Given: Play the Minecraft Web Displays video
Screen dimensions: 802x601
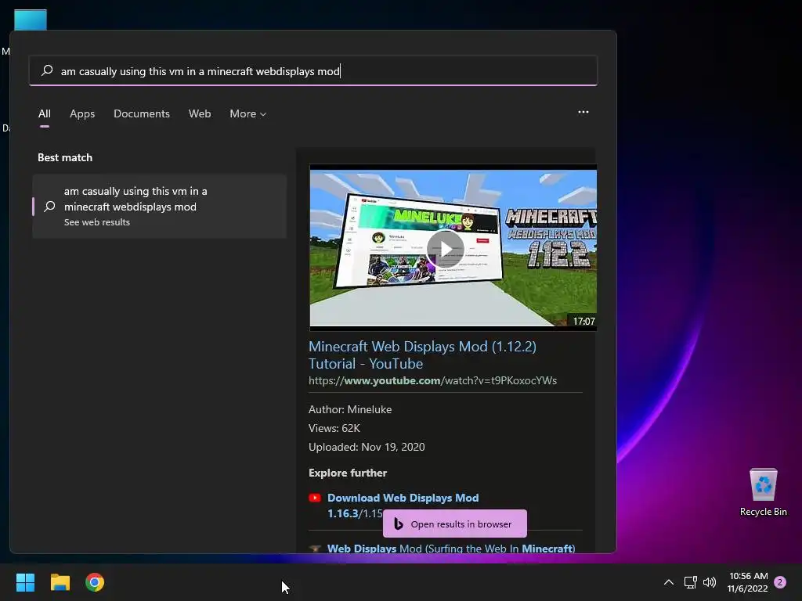Looking at the screenshot, I should pyautogui.click(x=446, y=249).
